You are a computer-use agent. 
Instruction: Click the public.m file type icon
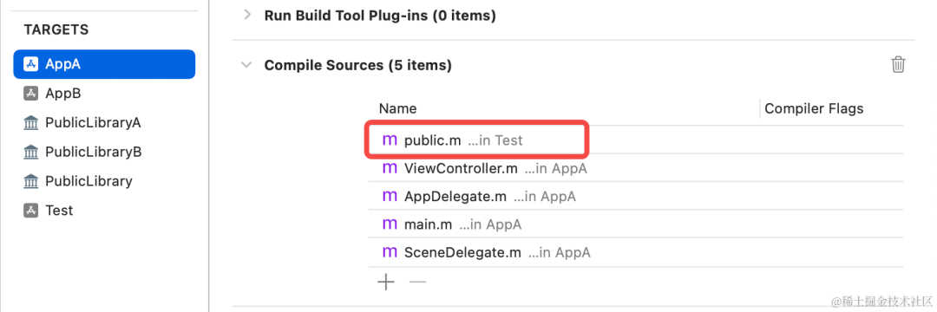coord(390,140)
